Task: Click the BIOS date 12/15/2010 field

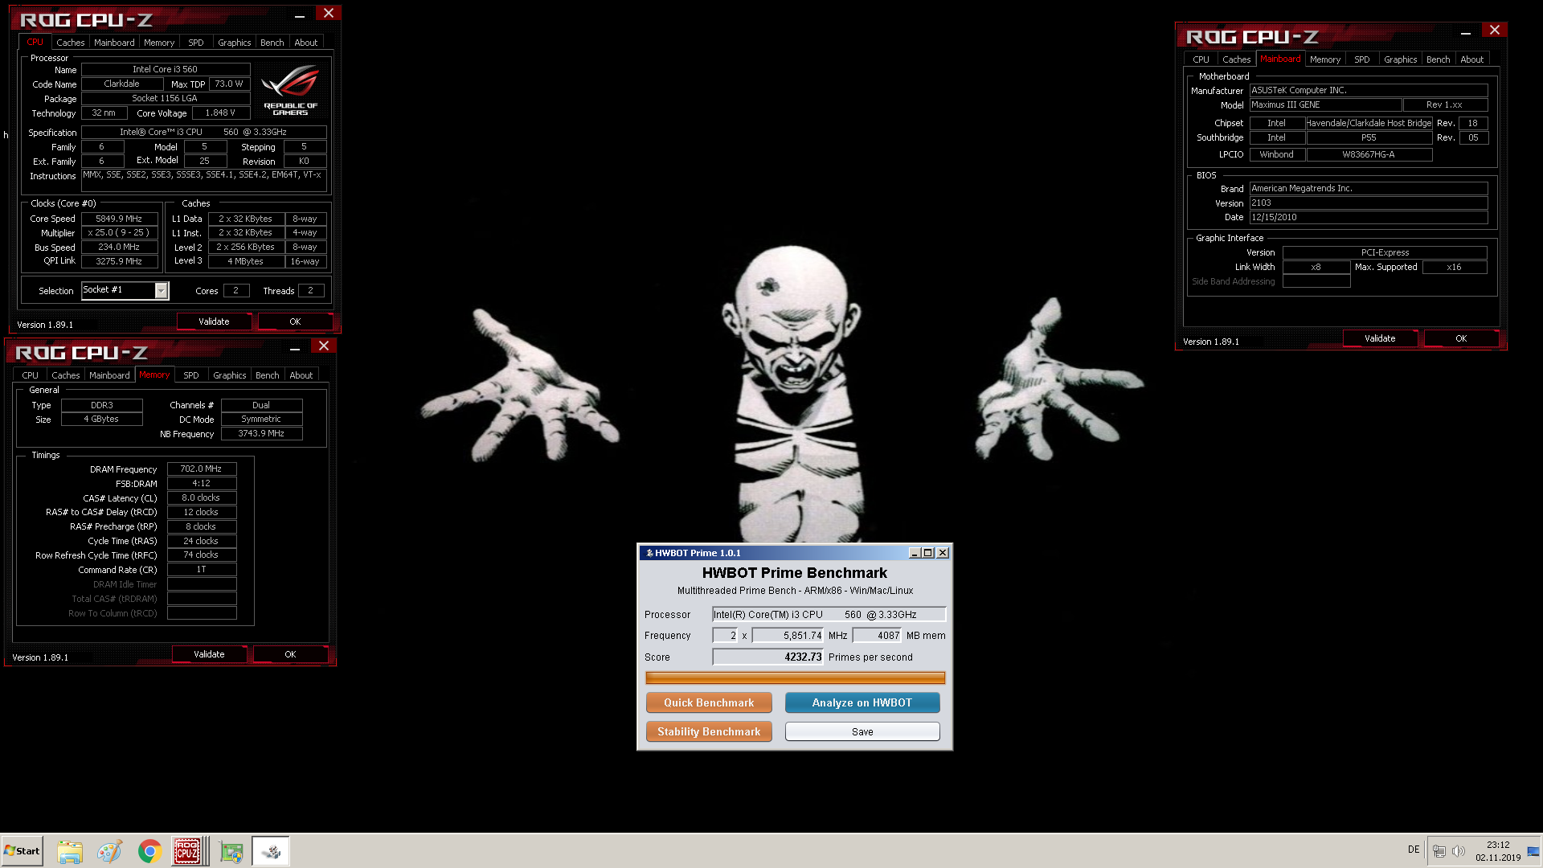Action: coord(1369,217)
